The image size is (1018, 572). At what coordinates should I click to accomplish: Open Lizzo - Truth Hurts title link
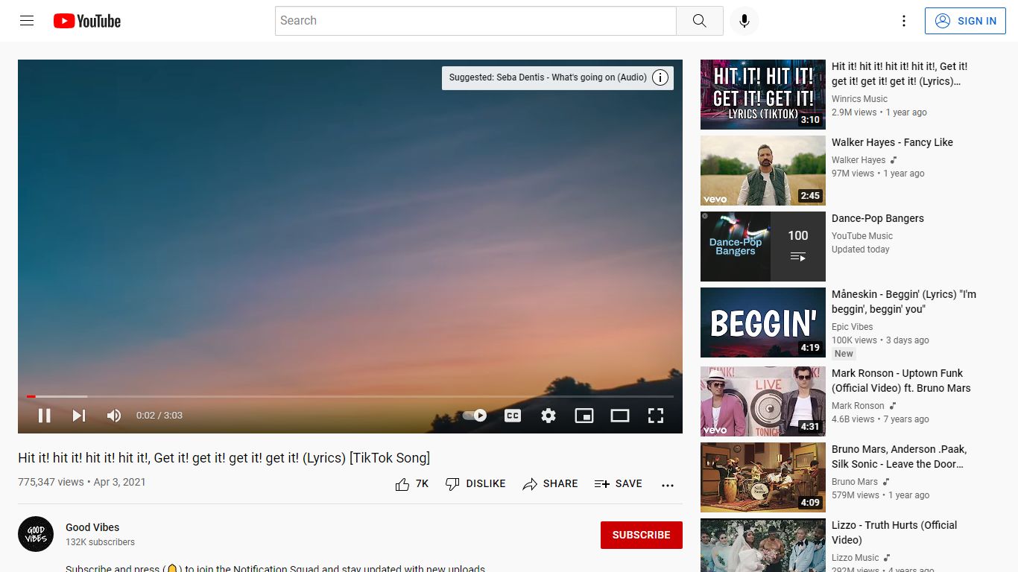[894, 533]
